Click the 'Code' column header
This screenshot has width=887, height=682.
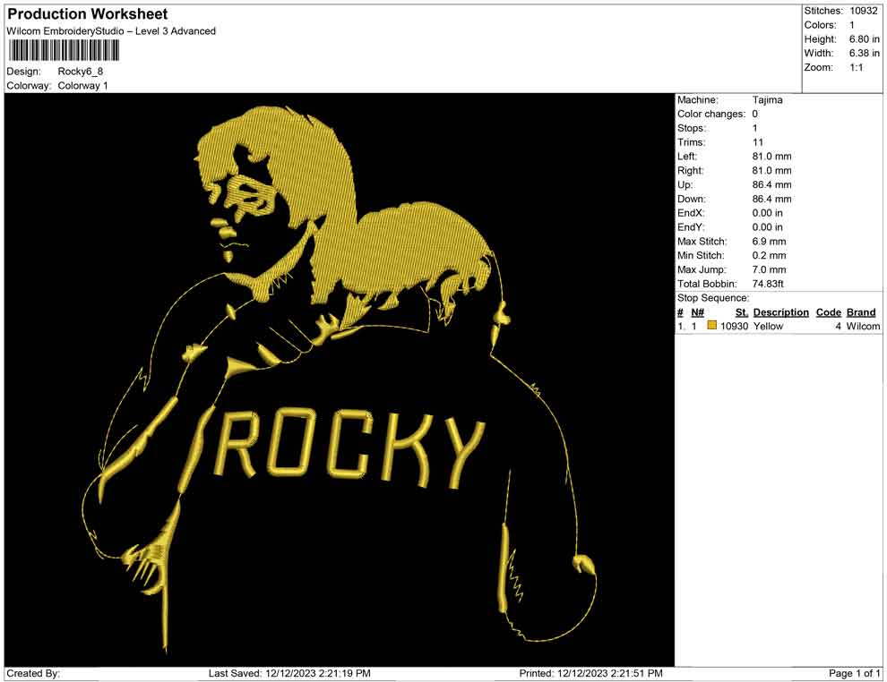coord(828,312)
